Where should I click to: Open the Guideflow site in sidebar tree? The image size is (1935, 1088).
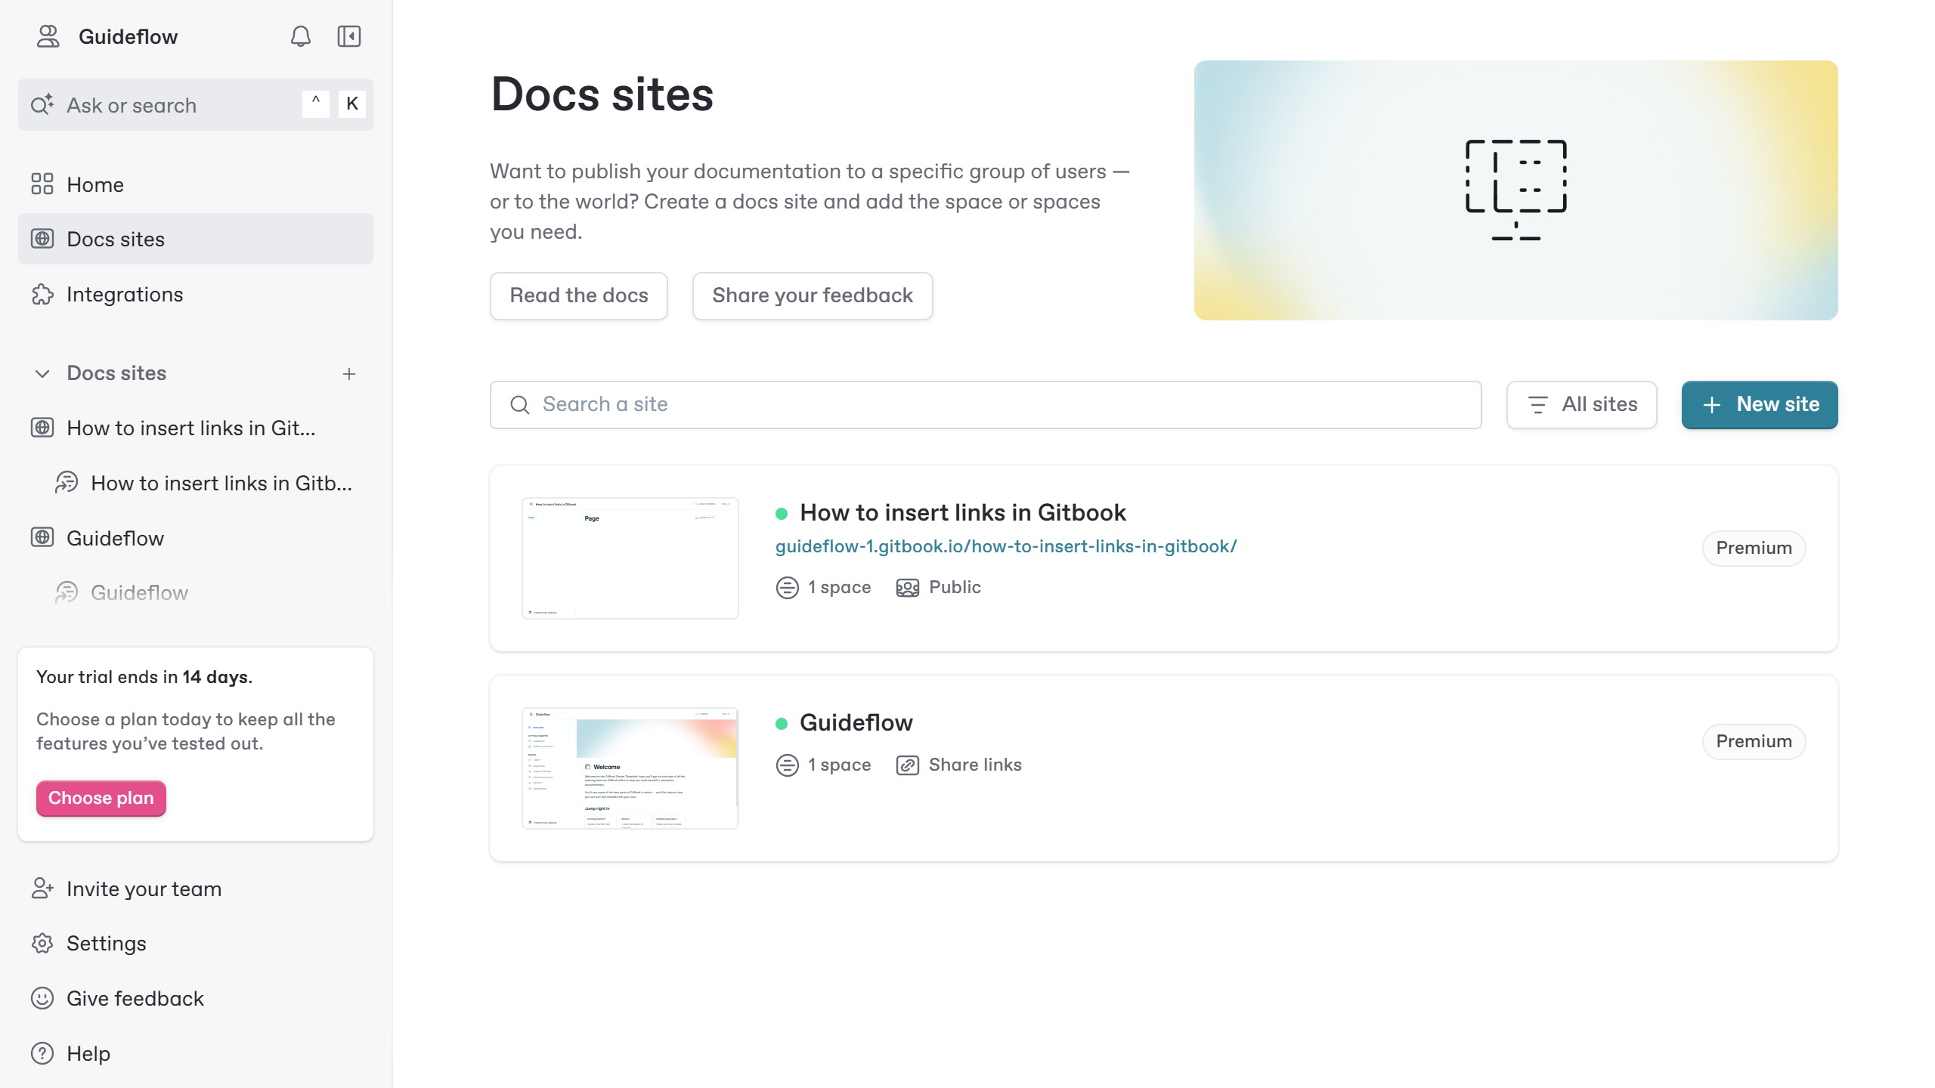coord(196,538)
